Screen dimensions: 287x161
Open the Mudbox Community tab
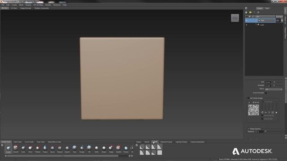(x=42, y=8)
